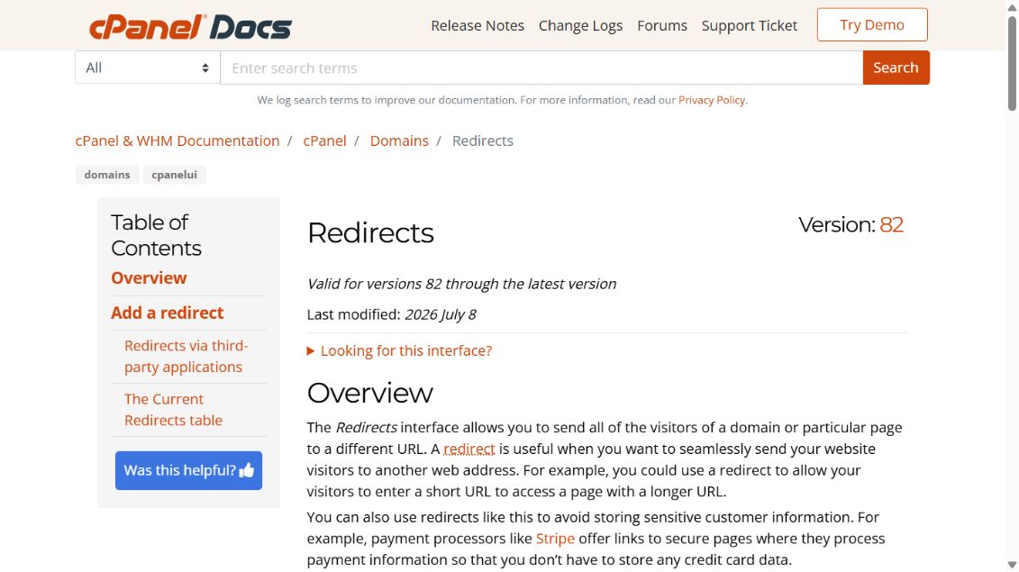
Task: Open the Privacy Policy link
Action: 711,100
